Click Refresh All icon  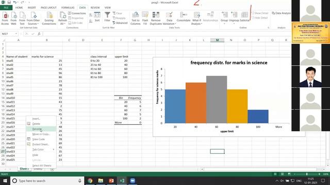pos(62,18)
